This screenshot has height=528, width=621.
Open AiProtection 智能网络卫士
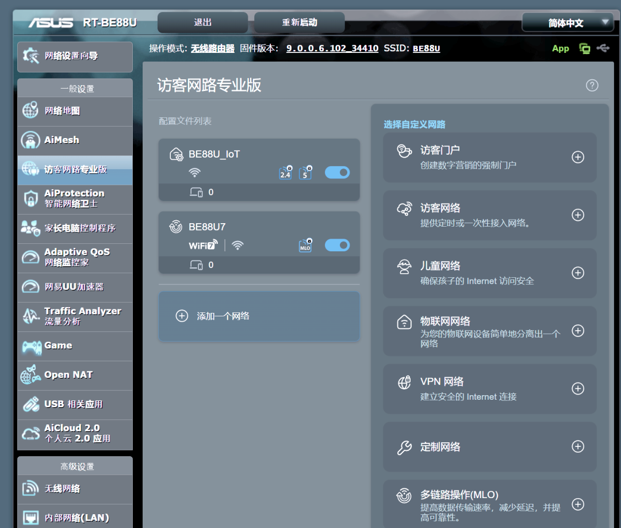[x=75, y=199]
